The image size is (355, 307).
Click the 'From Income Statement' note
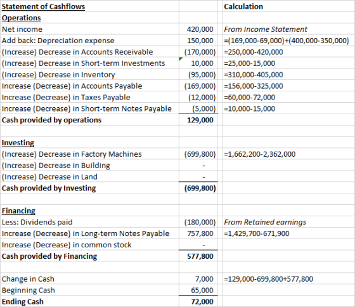point(266,29)
